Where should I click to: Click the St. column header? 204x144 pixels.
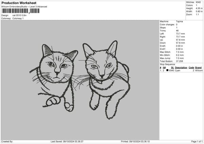tap(172, 68)
